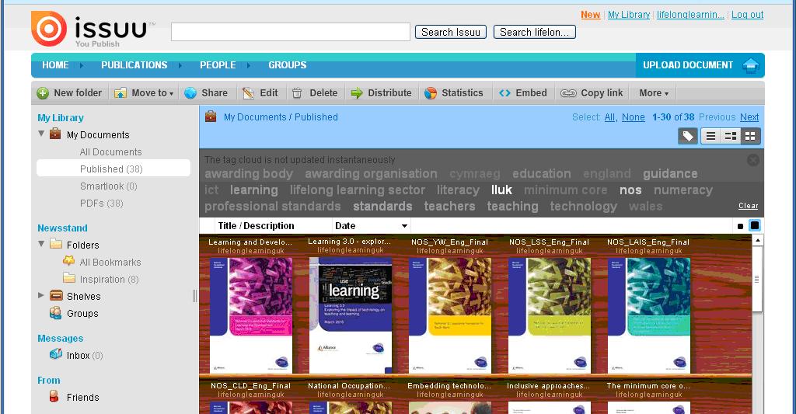Open the PUBLICATIONS menu
The width and height of the screenshot is (796, 414).
pos(134,65)
